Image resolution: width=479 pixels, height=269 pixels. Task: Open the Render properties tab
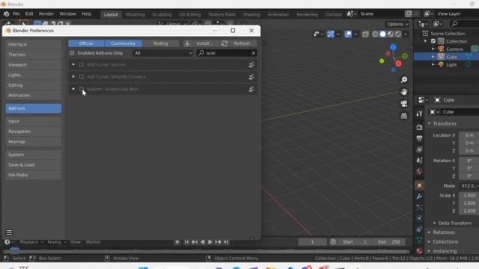(x=419, y=127)
